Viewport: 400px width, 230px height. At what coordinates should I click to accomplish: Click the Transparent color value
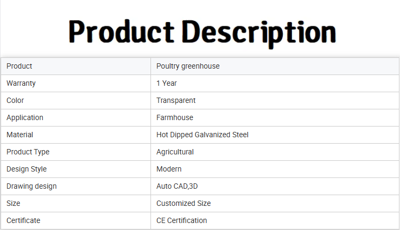(176, 100)
